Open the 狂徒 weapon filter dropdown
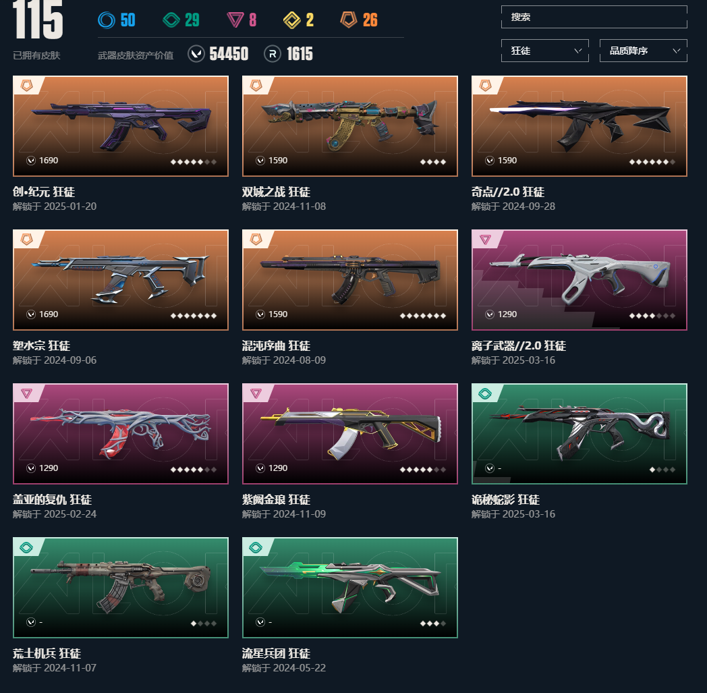The height and width of the screenshot is (693, 707). pyautogui.click(x=544, y=51)
